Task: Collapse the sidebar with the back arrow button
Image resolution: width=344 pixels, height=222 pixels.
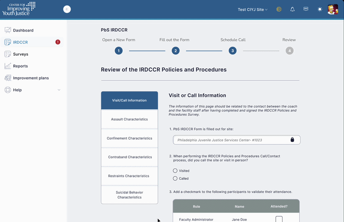Action: tap(67, 9)
